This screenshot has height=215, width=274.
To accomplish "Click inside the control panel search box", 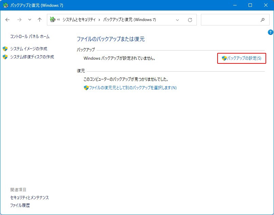I will [x=229, y=20].
